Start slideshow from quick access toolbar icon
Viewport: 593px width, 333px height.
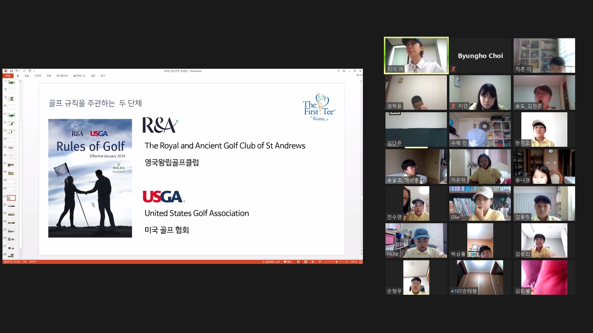[x=30, y=71]
